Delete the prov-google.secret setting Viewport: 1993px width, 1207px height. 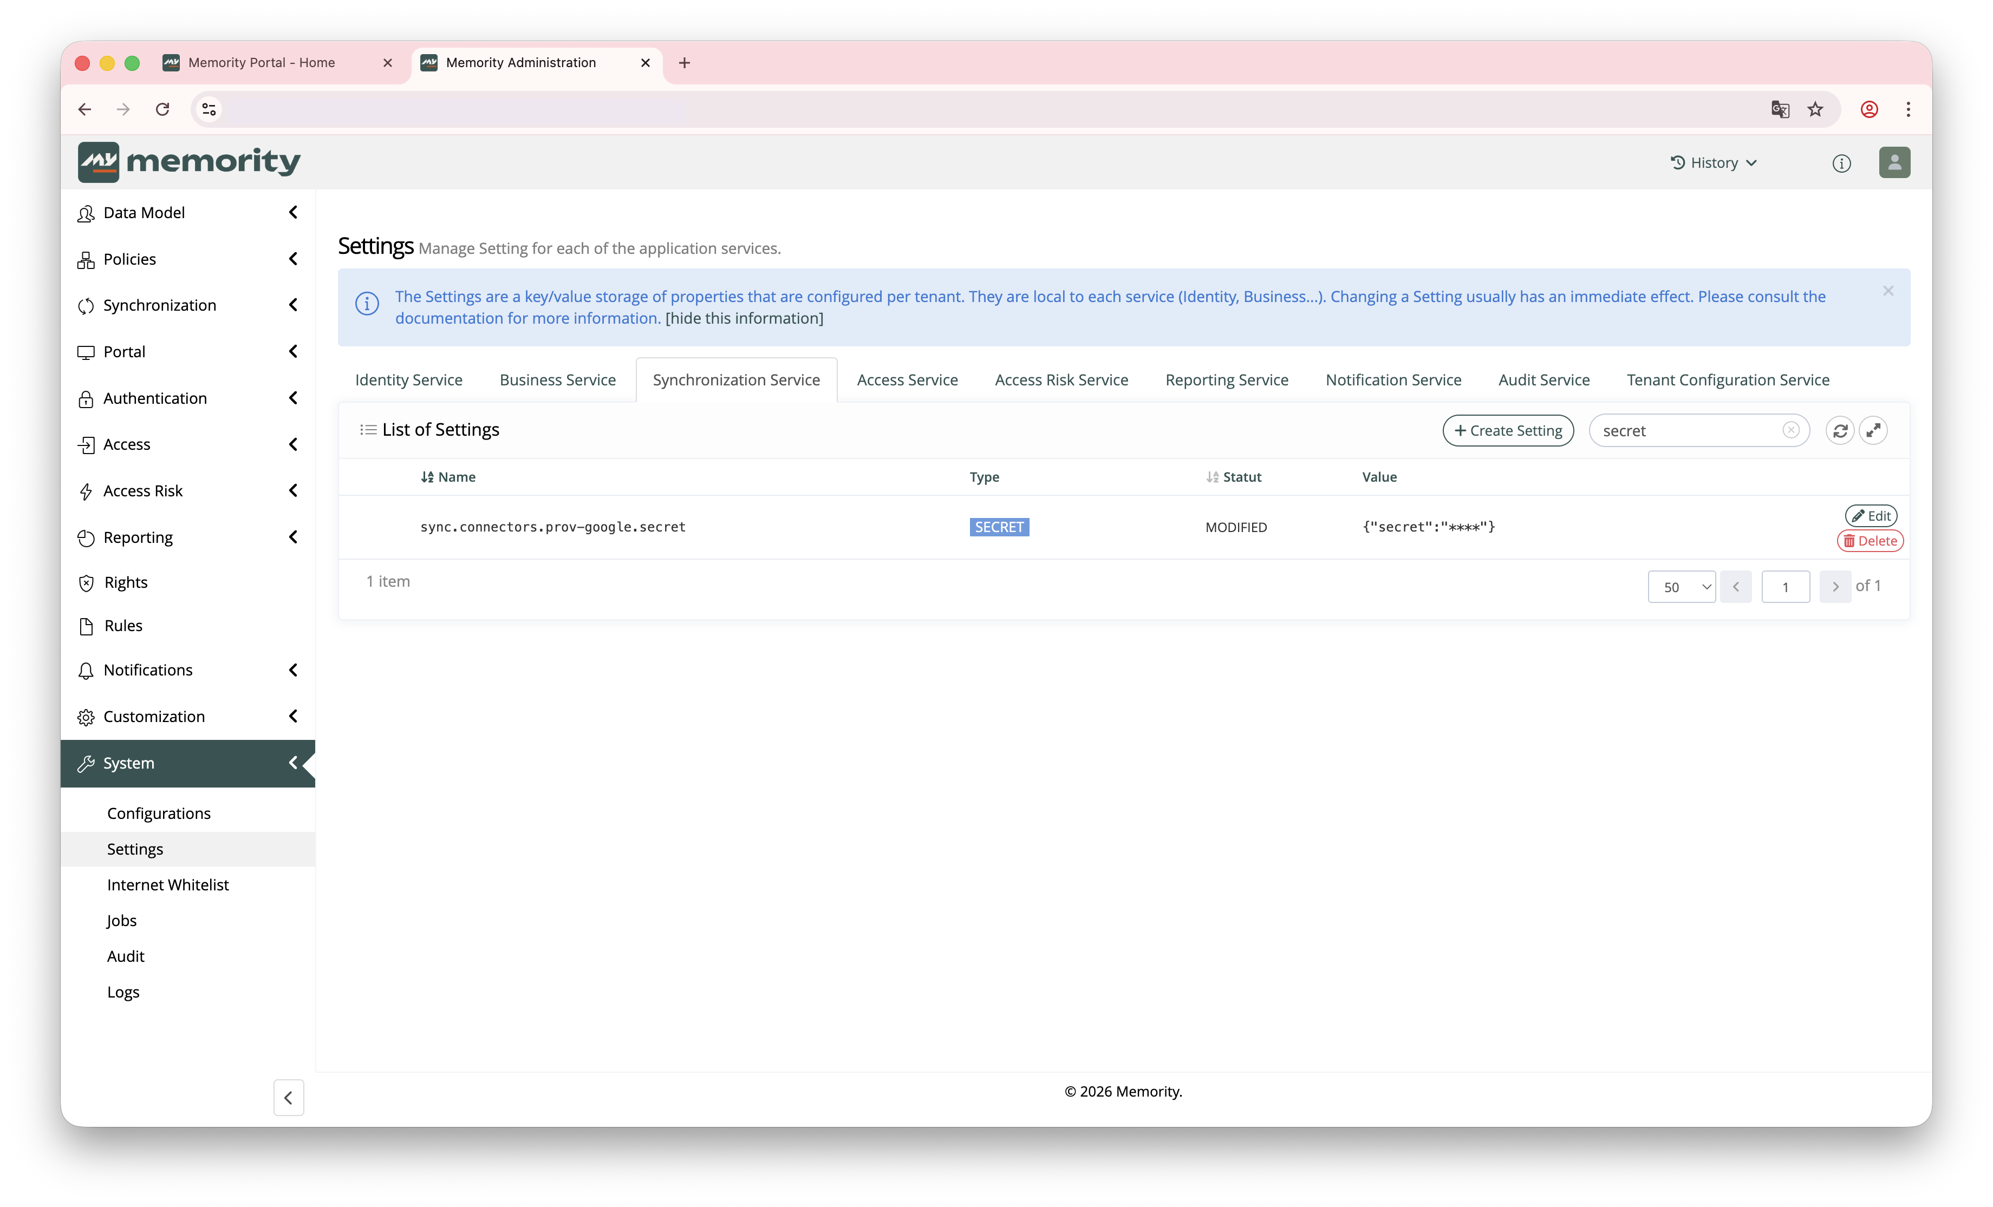click(1870, 541)
